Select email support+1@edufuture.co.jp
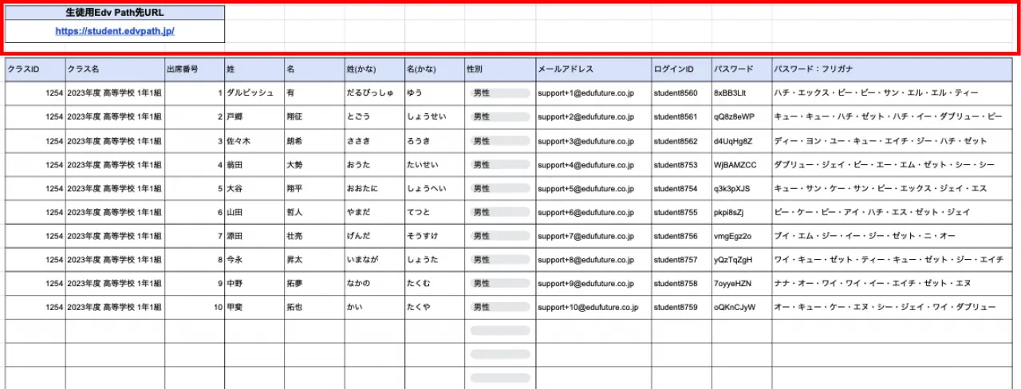The height and width of the screenshot is (389, 1021). 593,93
